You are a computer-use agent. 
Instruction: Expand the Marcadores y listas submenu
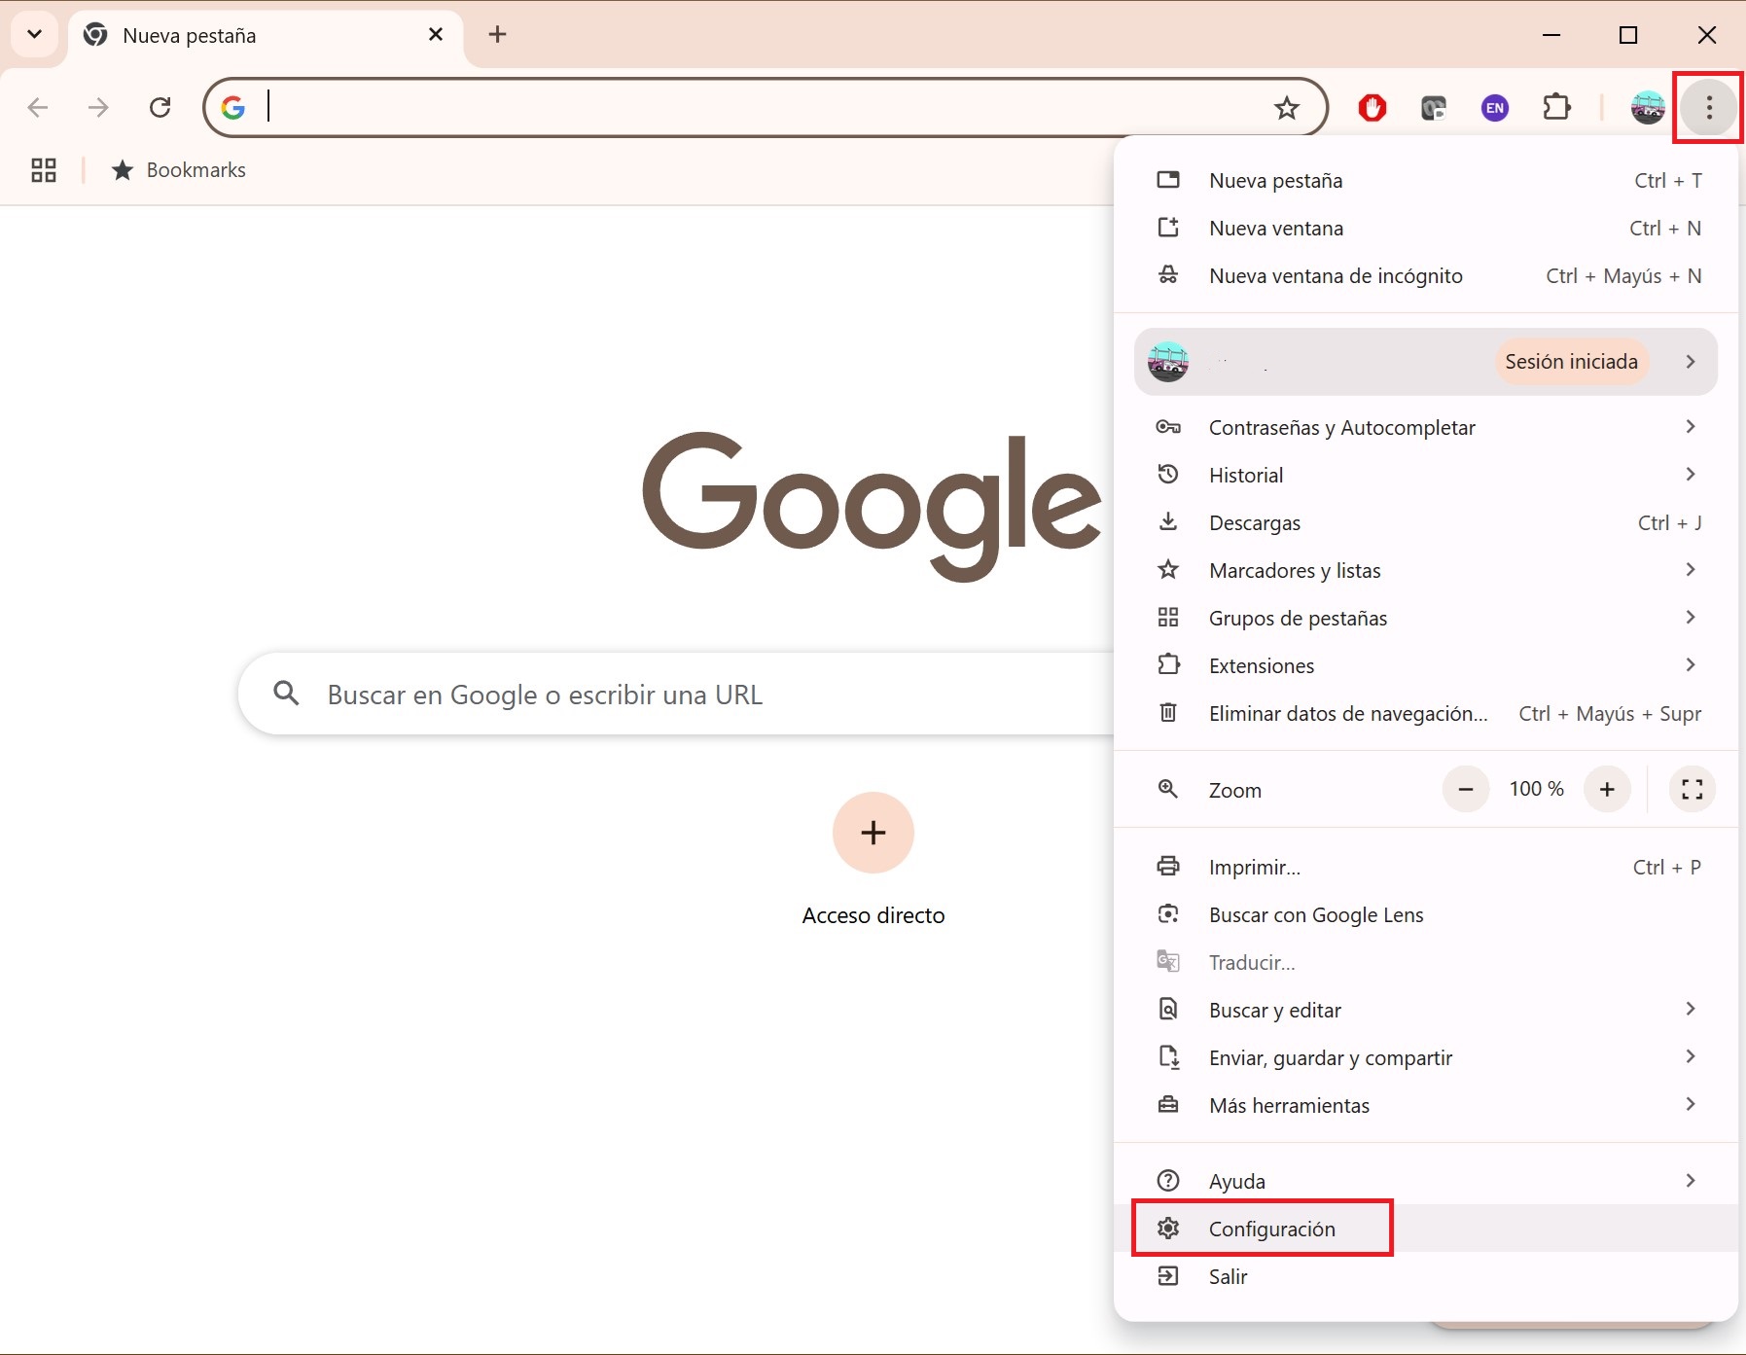click(1425, 570)
